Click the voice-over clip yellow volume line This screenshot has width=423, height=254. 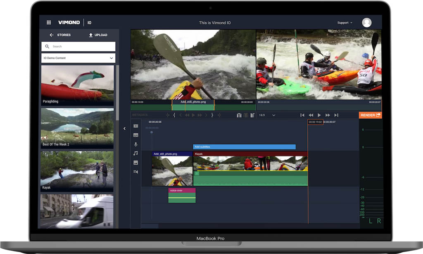coord(182,198)
